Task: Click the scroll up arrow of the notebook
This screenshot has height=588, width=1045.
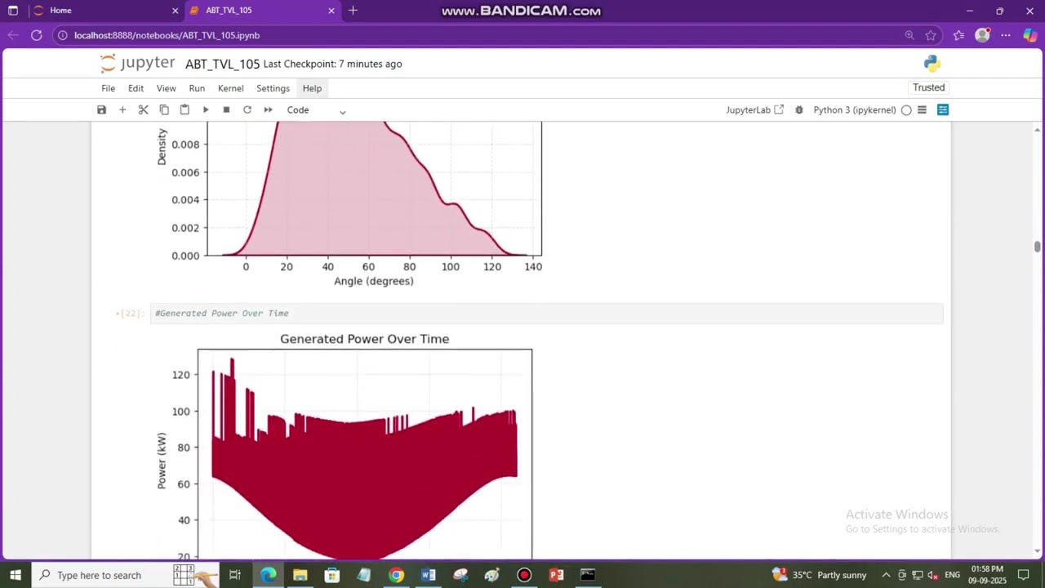Action: tap(1038, 129)
